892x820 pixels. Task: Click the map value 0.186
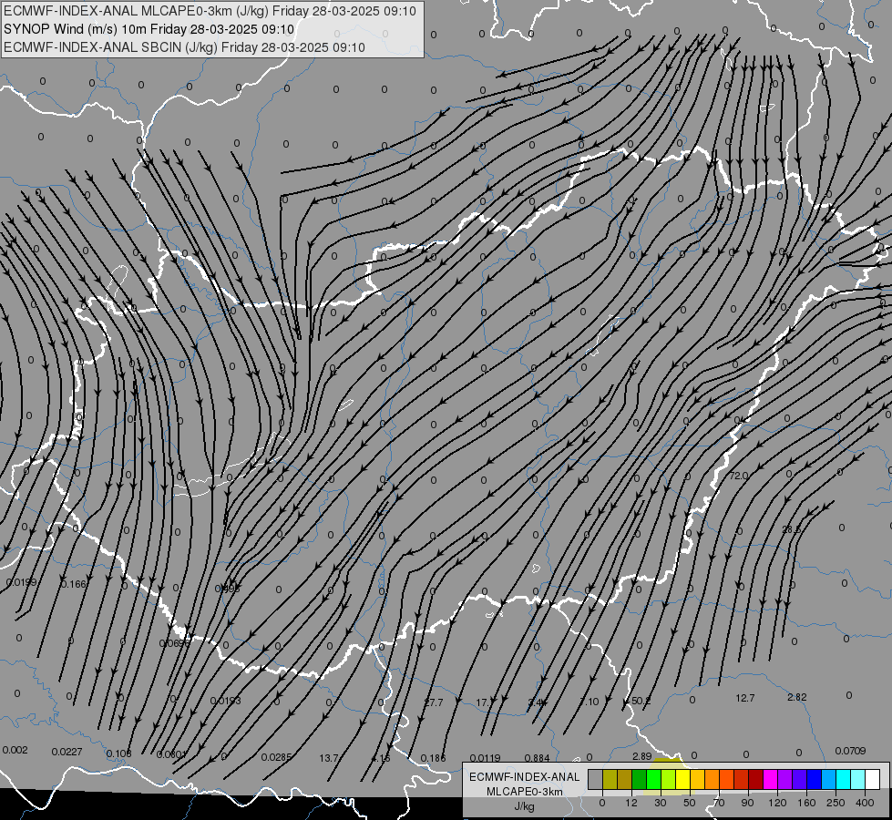pyautogui.click(x=433, y=759)
